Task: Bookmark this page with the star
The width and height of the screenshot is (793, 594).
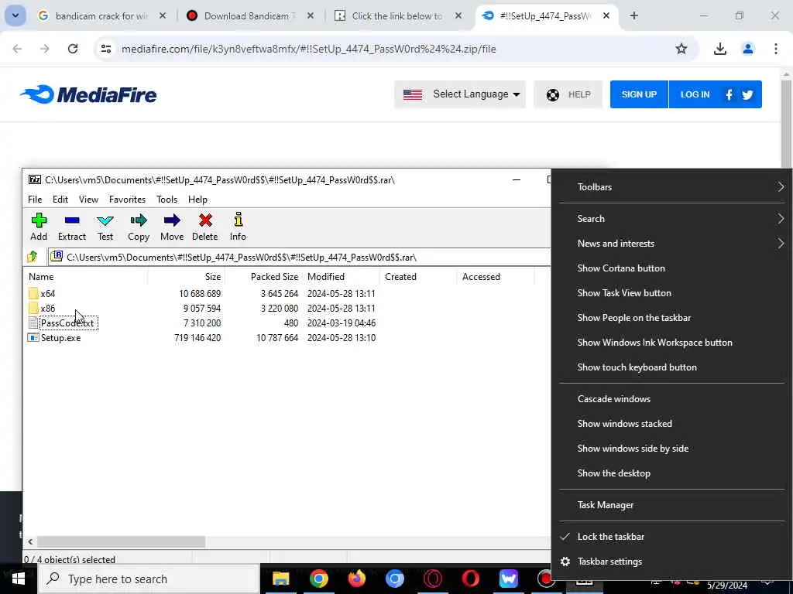Action: point(681,49)
